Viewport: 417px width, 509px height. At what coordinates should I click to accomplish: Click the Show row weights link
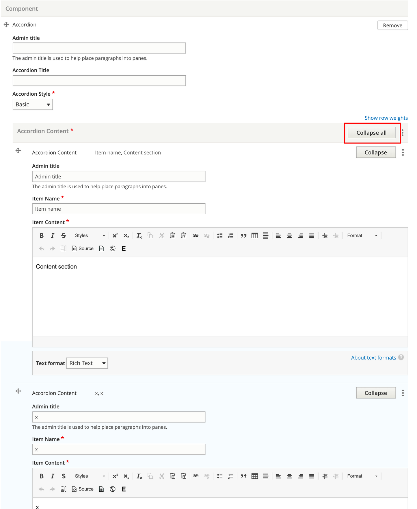click(386, 118)
